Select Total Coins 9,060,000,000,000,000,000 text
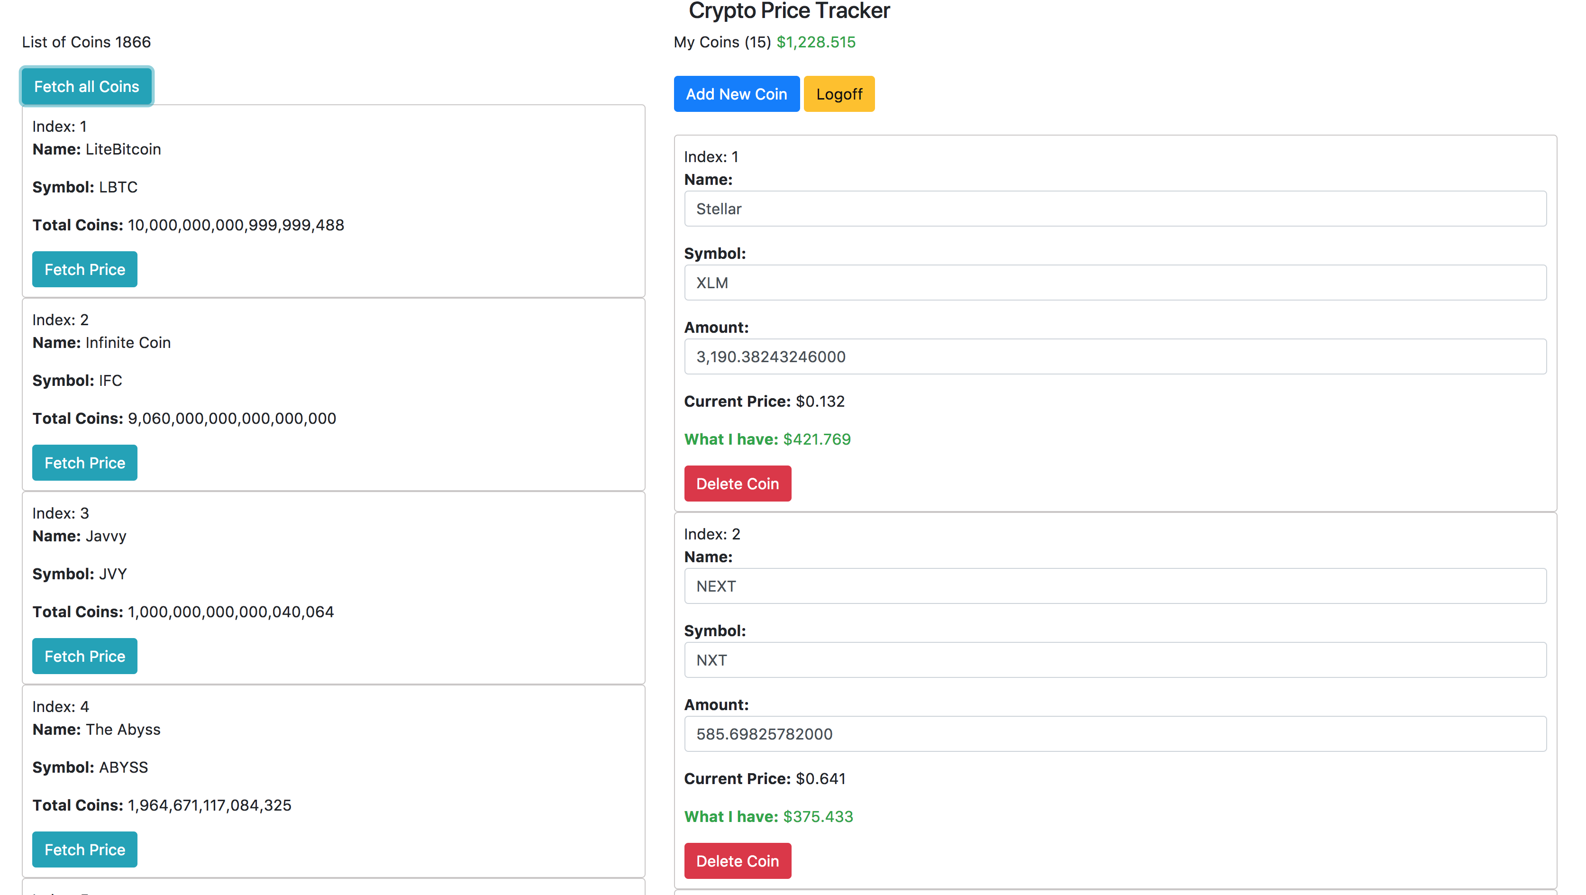This screenshot has height=895, width=1586. pyautogui.click(x=184, y=419)
